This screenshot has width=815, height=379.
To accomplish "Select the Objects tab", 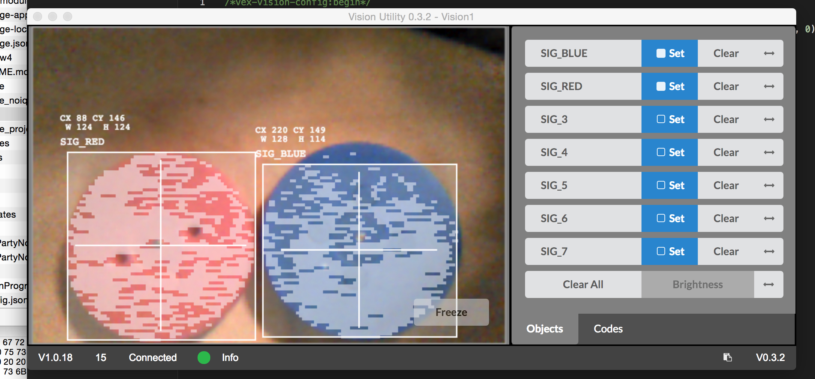I will pyautogui.click(x=545, y=329).
